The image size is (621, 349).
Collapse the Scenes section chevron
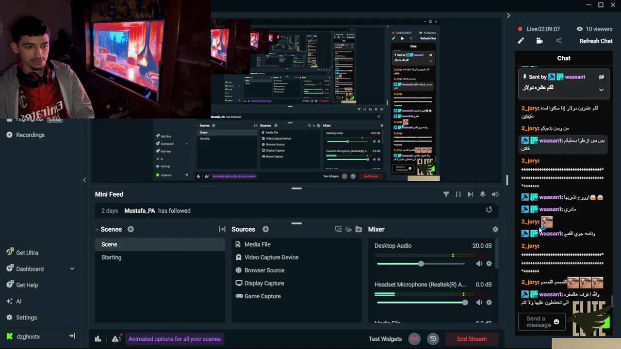(x=97, y=229)
